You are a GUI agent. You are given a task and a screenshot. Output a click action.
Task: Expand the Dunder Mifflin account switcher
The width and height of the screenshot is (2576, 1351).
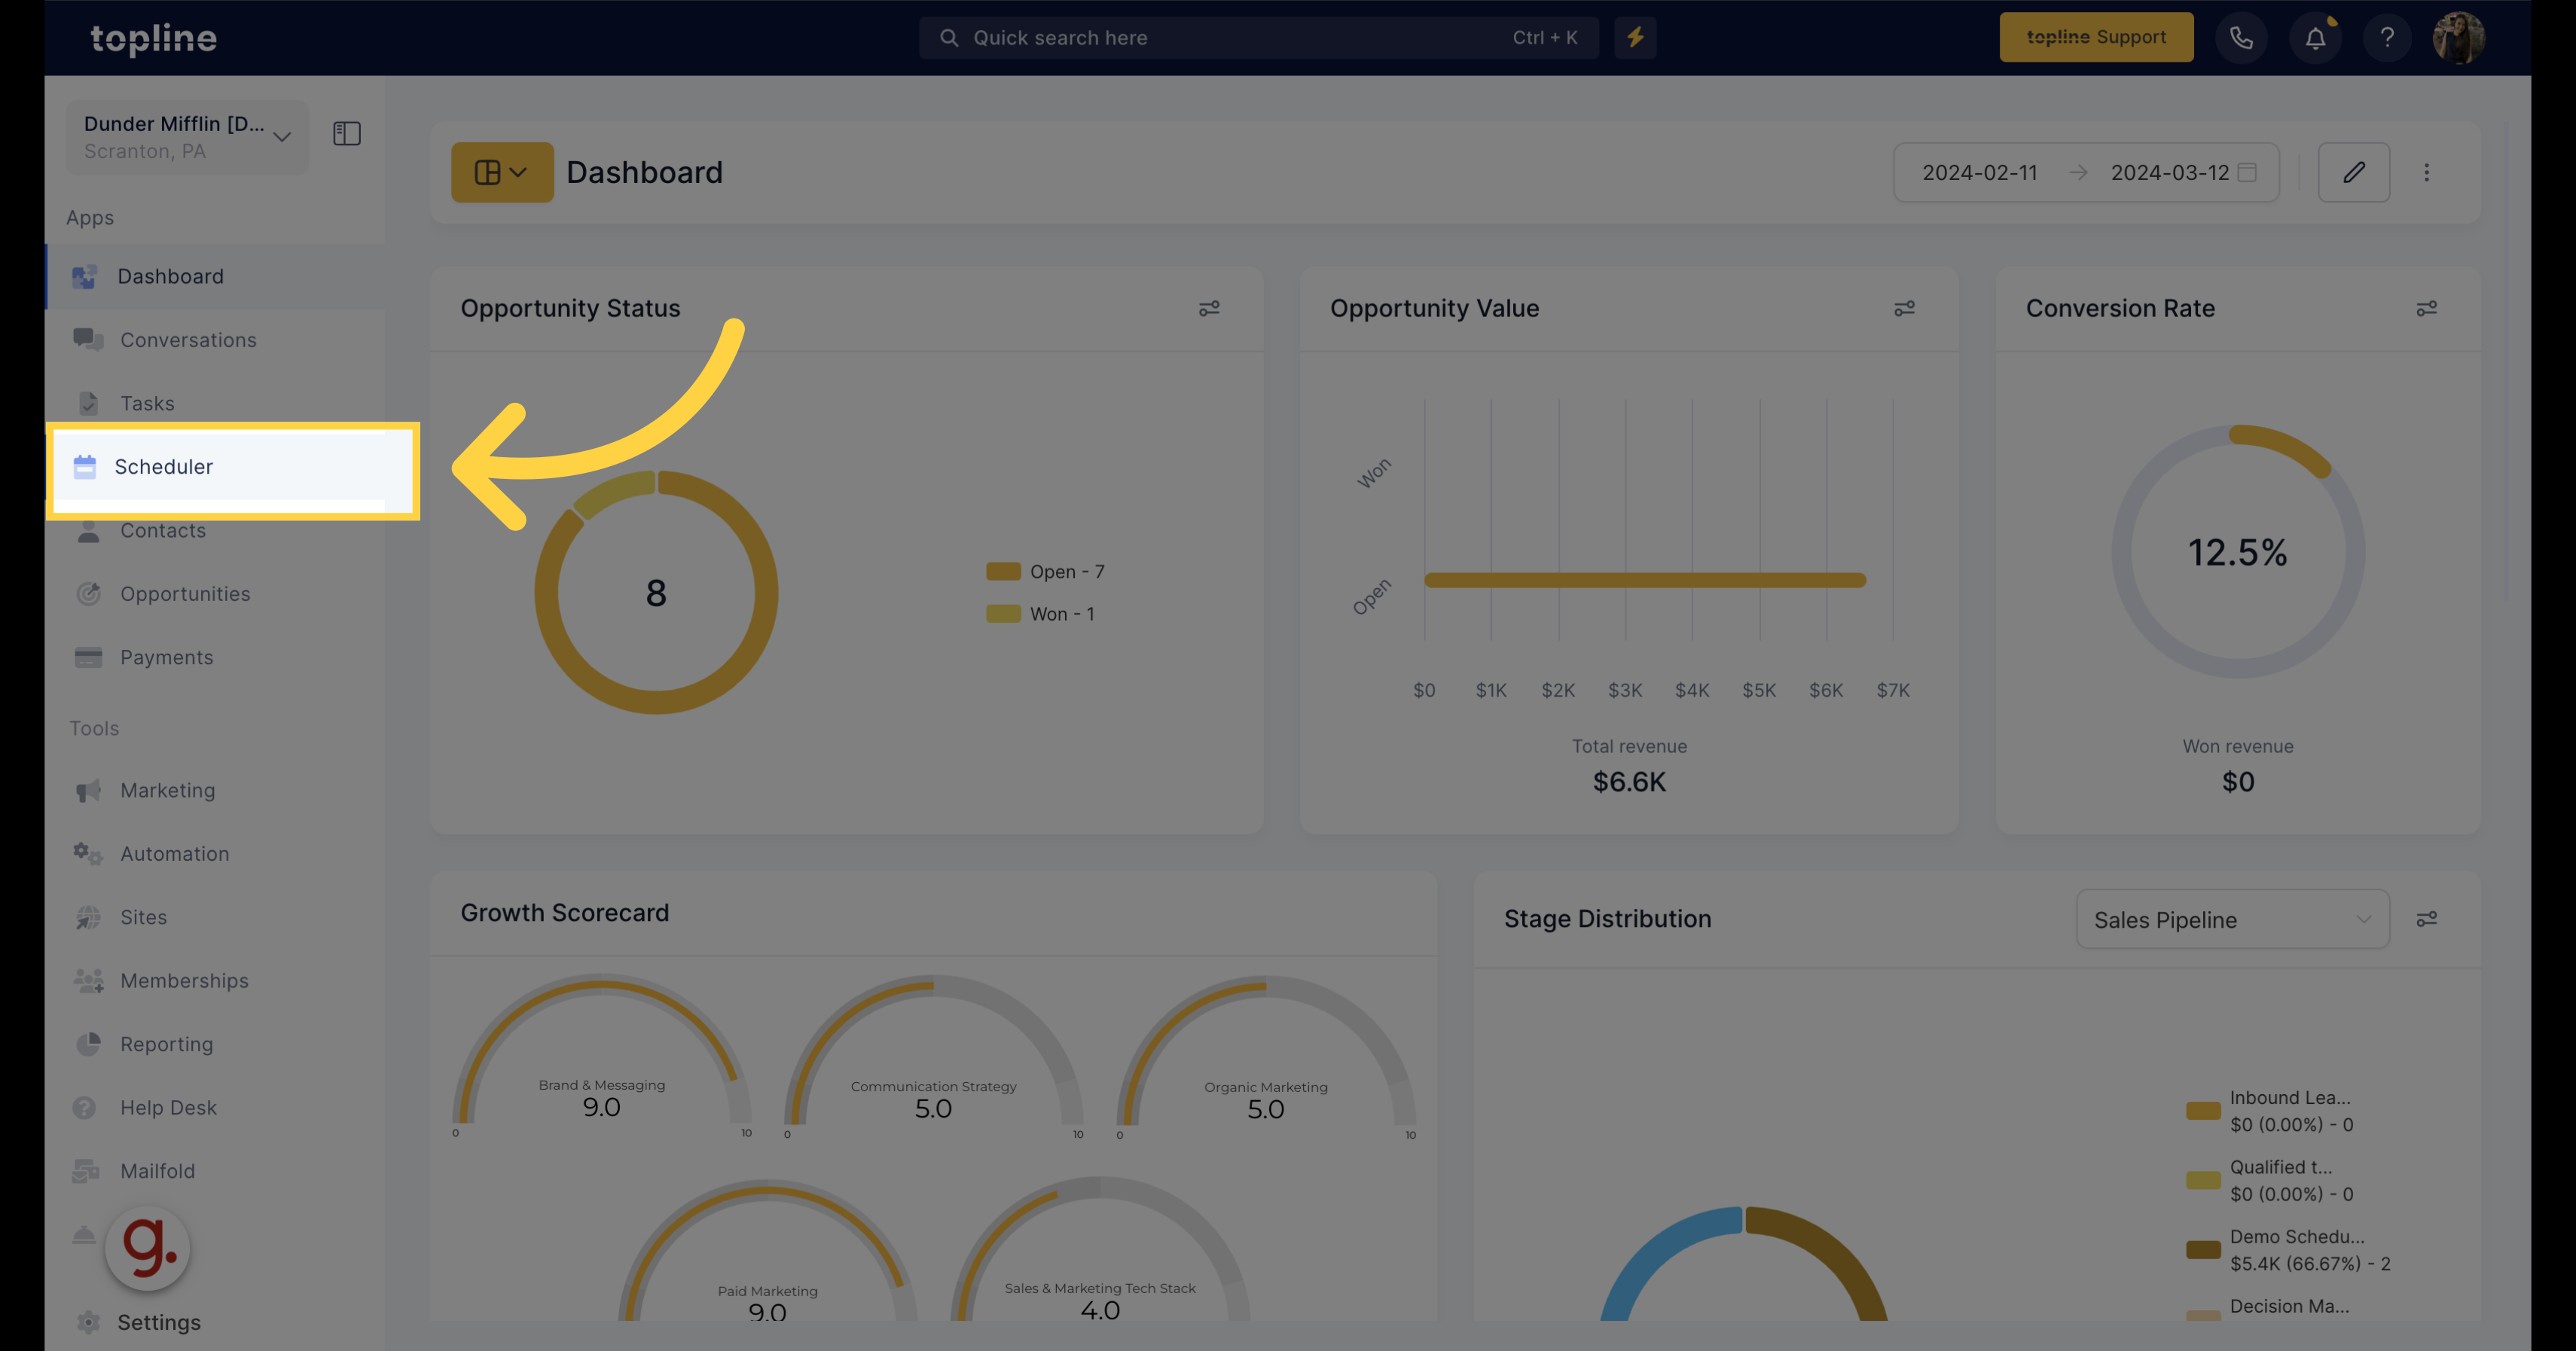click(188, 137)
